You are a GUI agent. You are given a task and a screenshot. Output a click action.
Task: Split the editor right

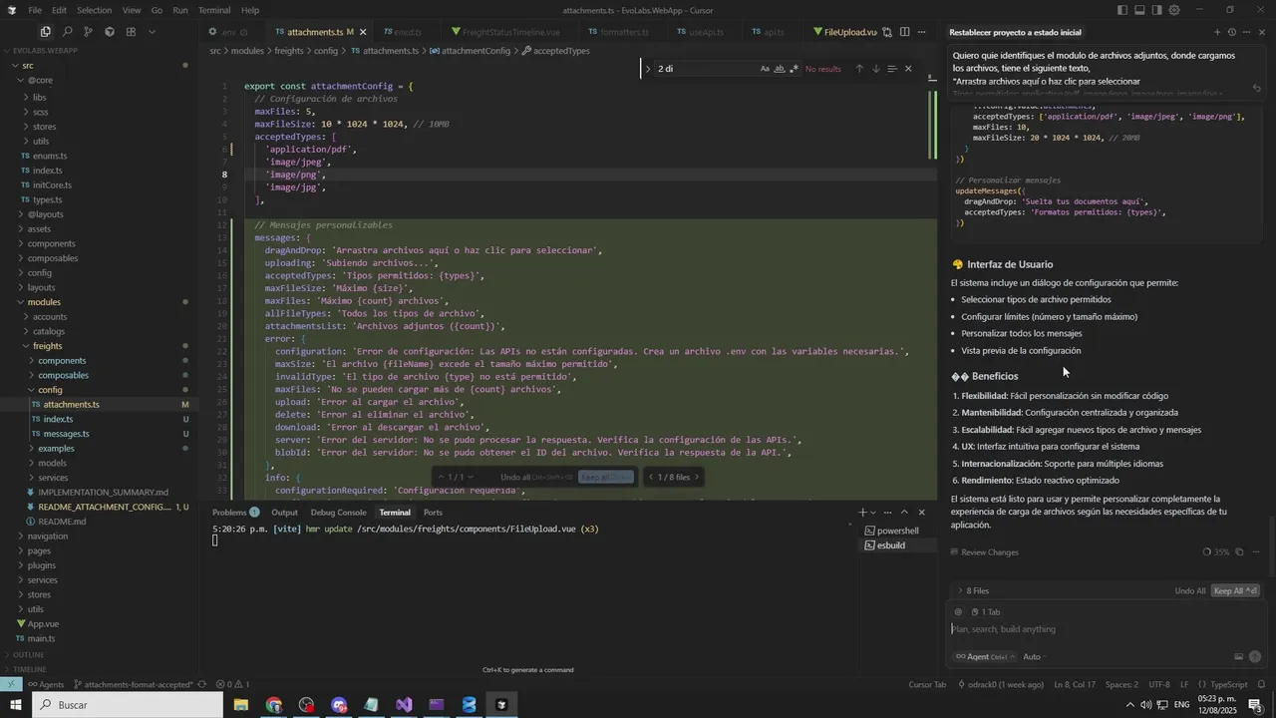(x=904, y=32)
